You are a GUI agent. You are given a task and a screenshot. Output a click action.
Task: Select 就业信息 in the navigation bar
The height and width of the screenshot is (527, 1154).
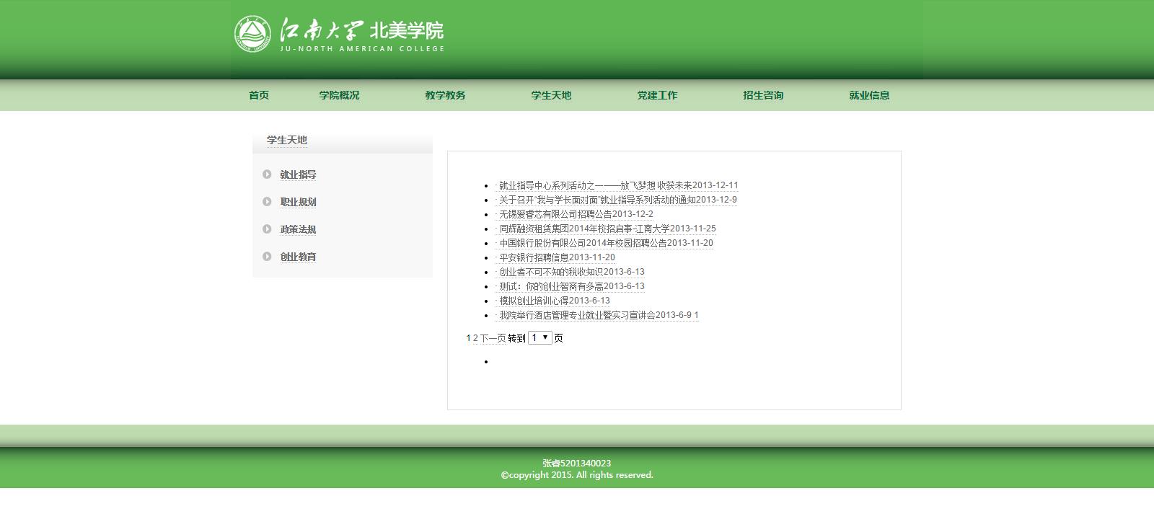[x=869, y=95]
